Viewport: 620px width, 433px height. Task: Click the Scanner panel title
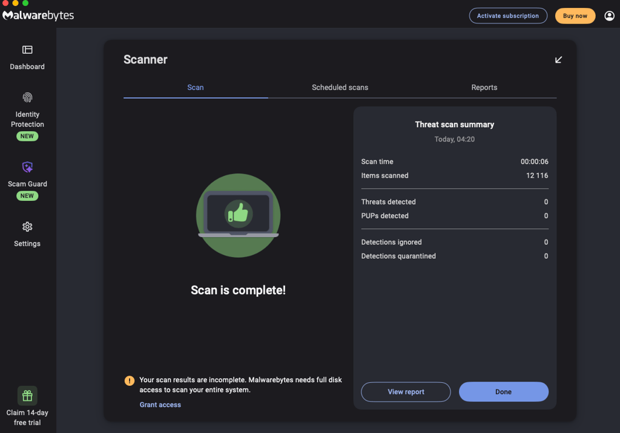(x=145, y=60)
